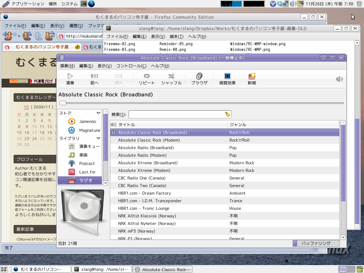
Task: Select Absolute Radio (Broadband) station
Action: tap(225, 148)
